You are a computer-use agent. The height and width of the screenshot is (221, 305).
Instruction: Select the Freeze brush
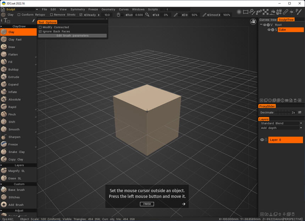[18, 144]
